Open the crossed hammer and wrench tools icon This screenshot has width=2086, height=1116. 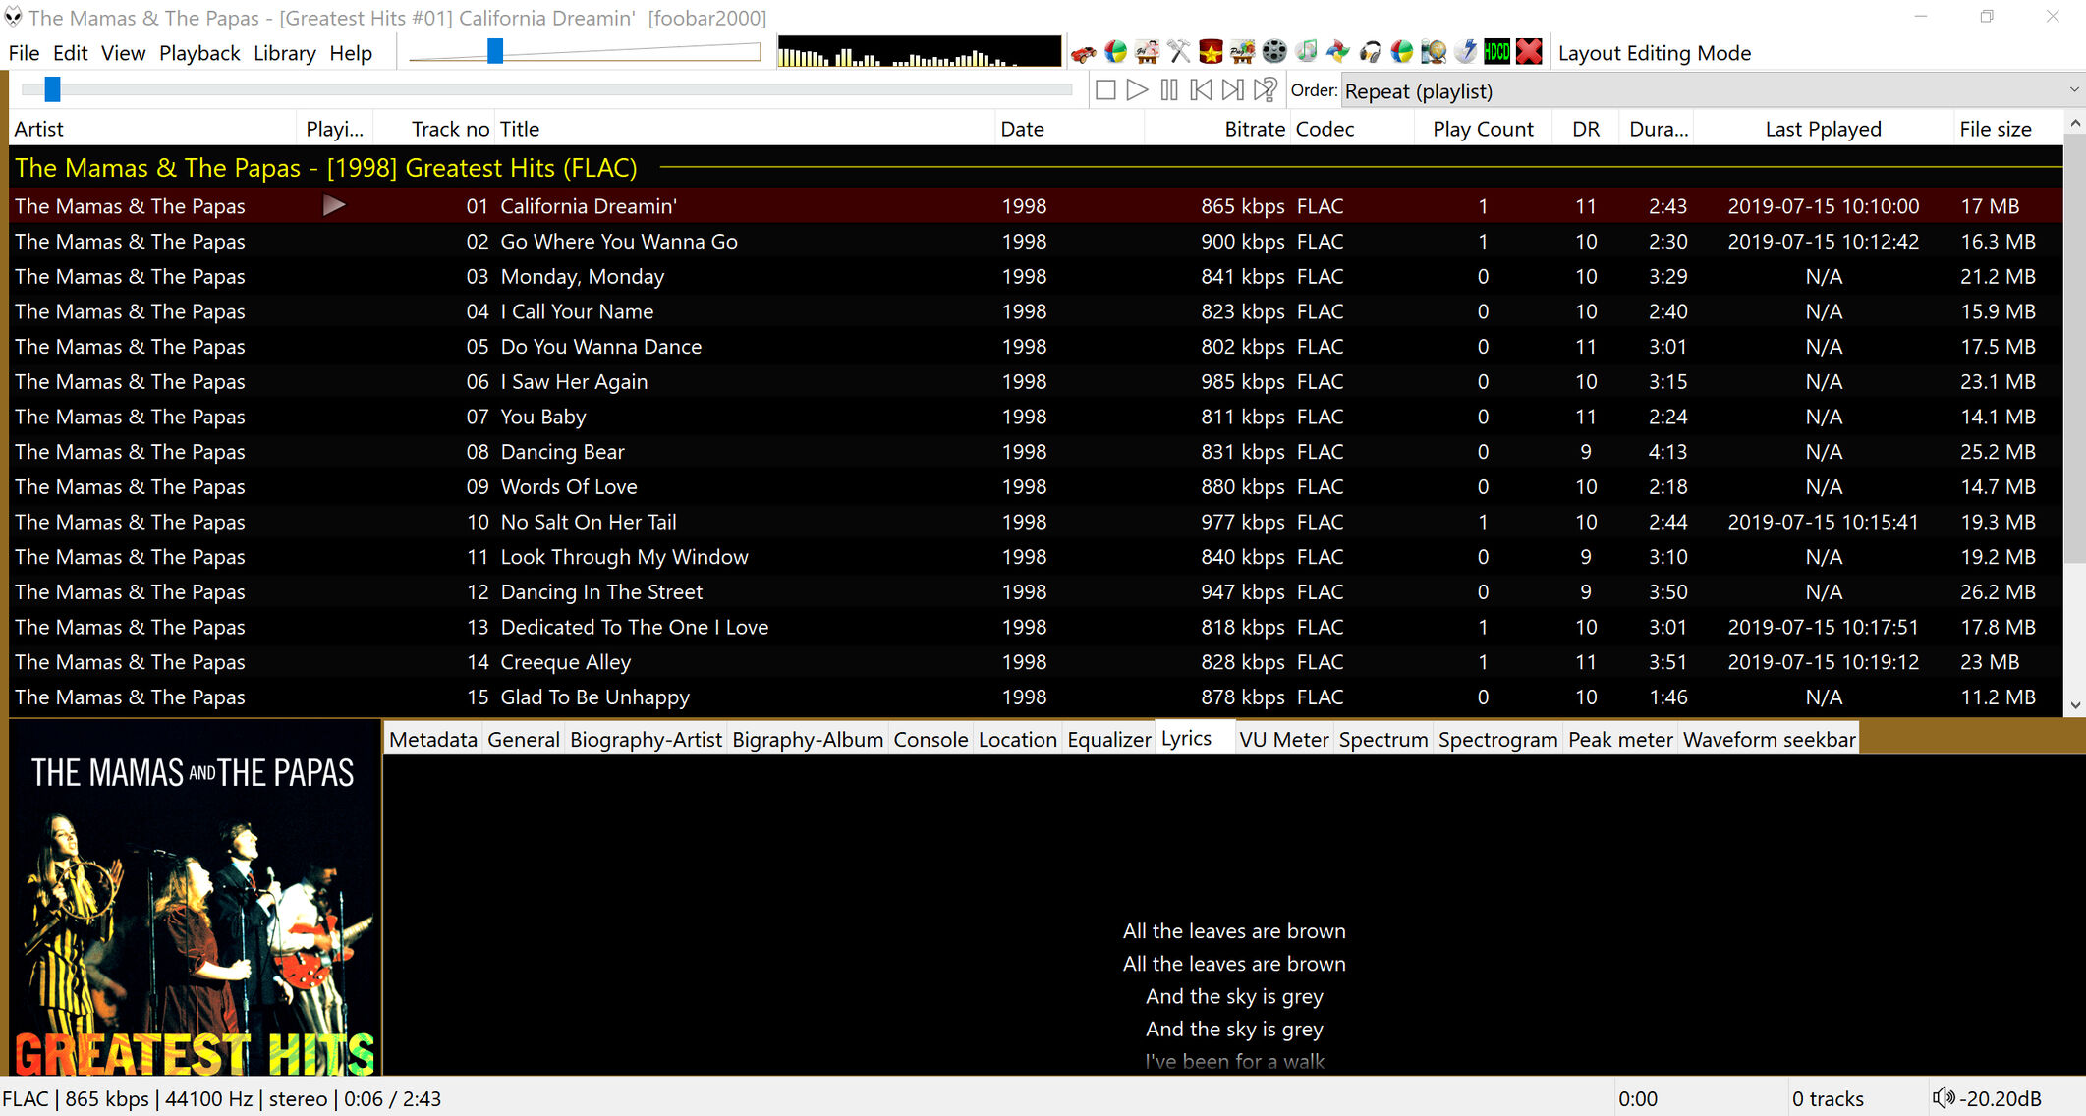coord(1178,51)
